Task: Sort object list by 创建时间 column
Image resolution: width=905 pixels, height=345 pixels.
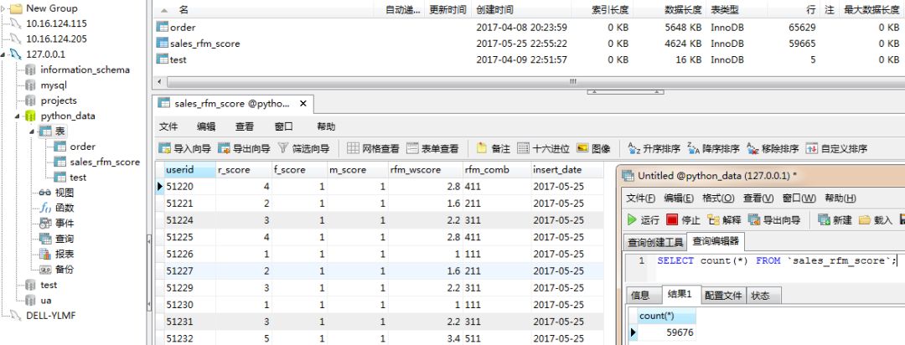Action: [x=521, y=10]
